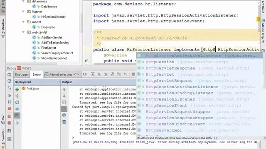
Task: Click blue arrow icon in Deployment panel
Action: (17, 109)
